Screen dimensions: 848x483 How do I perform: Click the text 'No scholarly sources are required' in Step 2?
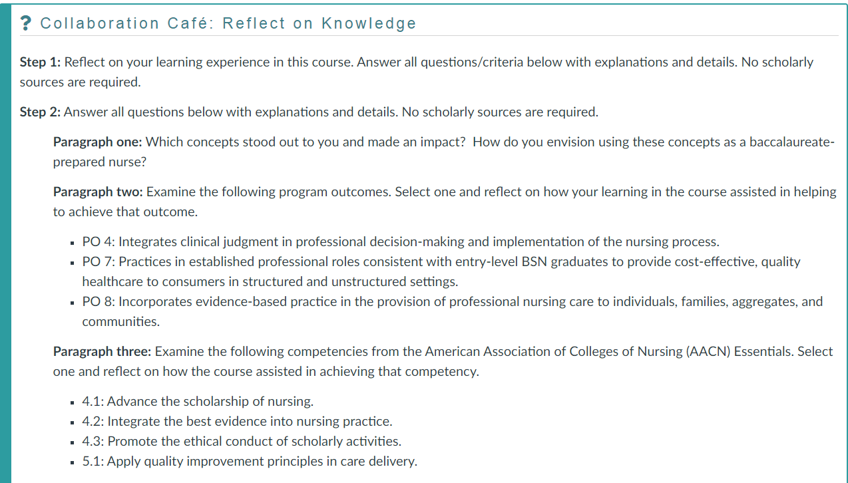pos(500,112)
